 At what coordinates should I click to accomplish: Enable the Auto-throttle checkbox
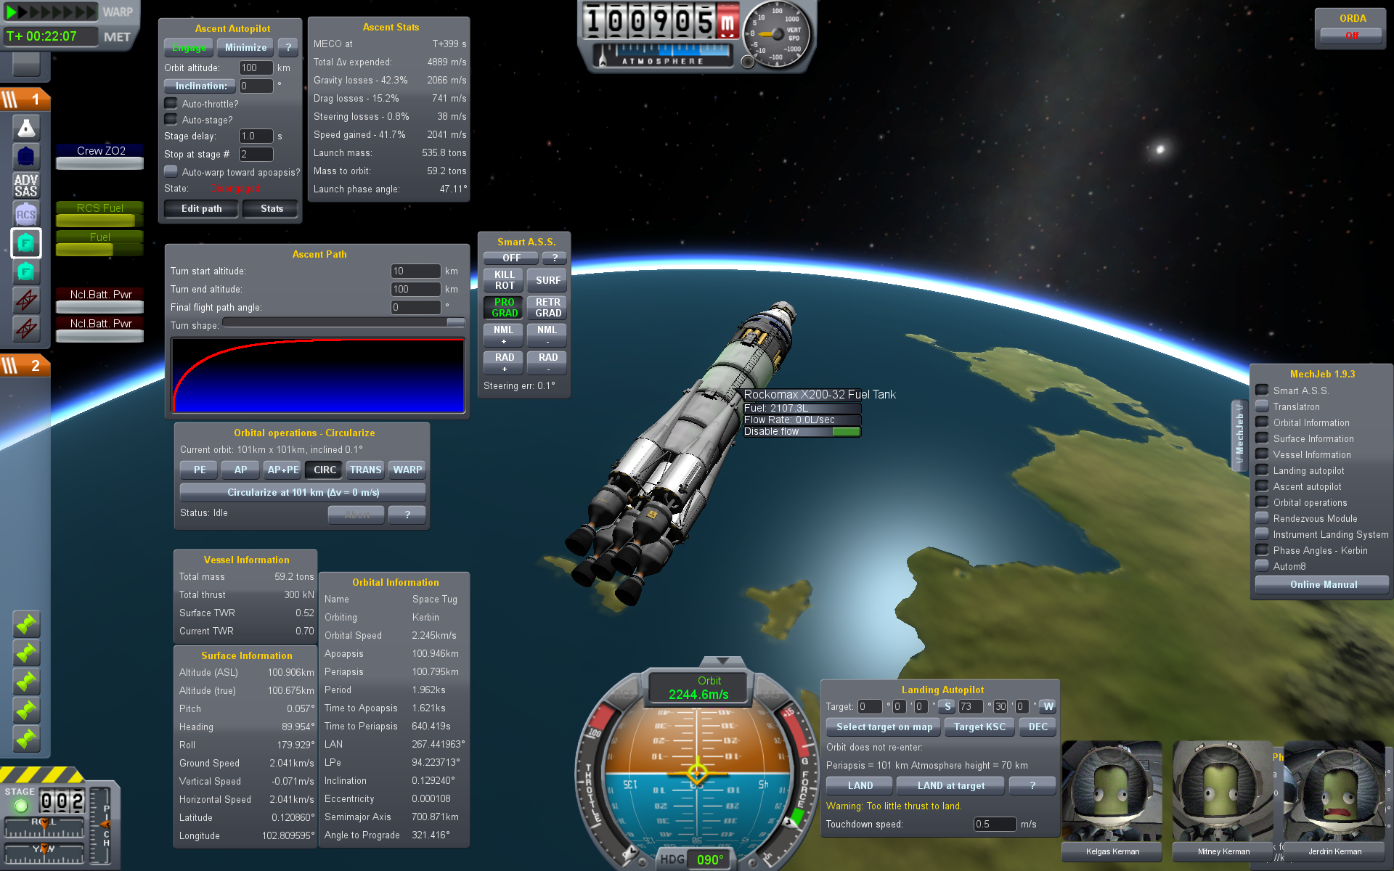[x=171, y=104]
